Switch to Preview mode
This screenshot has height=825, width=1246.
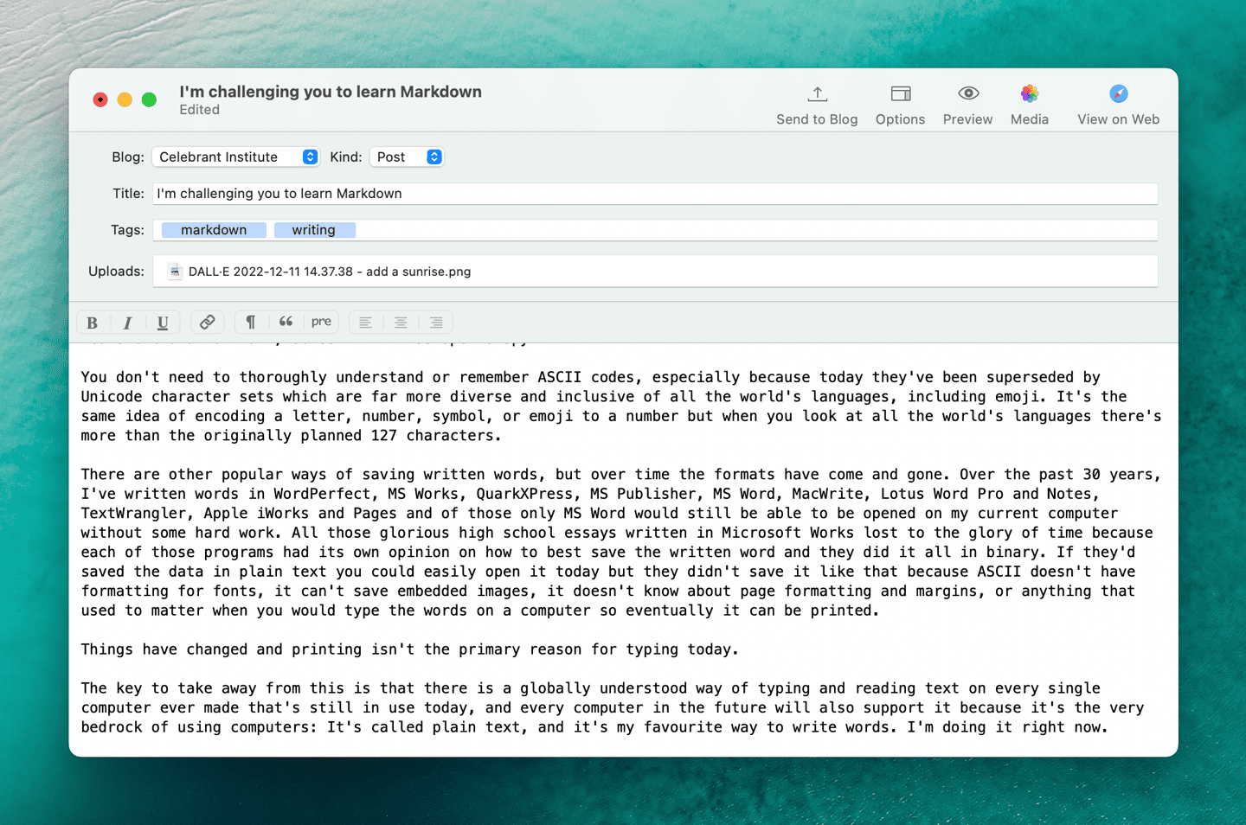point(967,102)
